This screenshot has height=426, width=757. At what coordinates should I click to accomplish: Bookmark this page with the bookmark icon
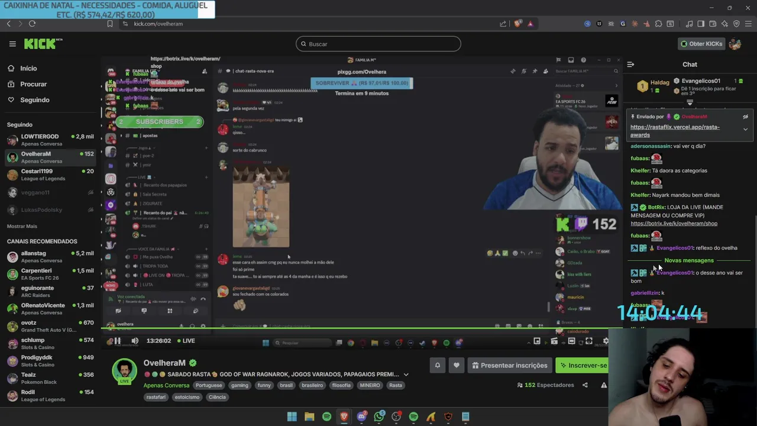pyautogui.click(x=110, y=24)
